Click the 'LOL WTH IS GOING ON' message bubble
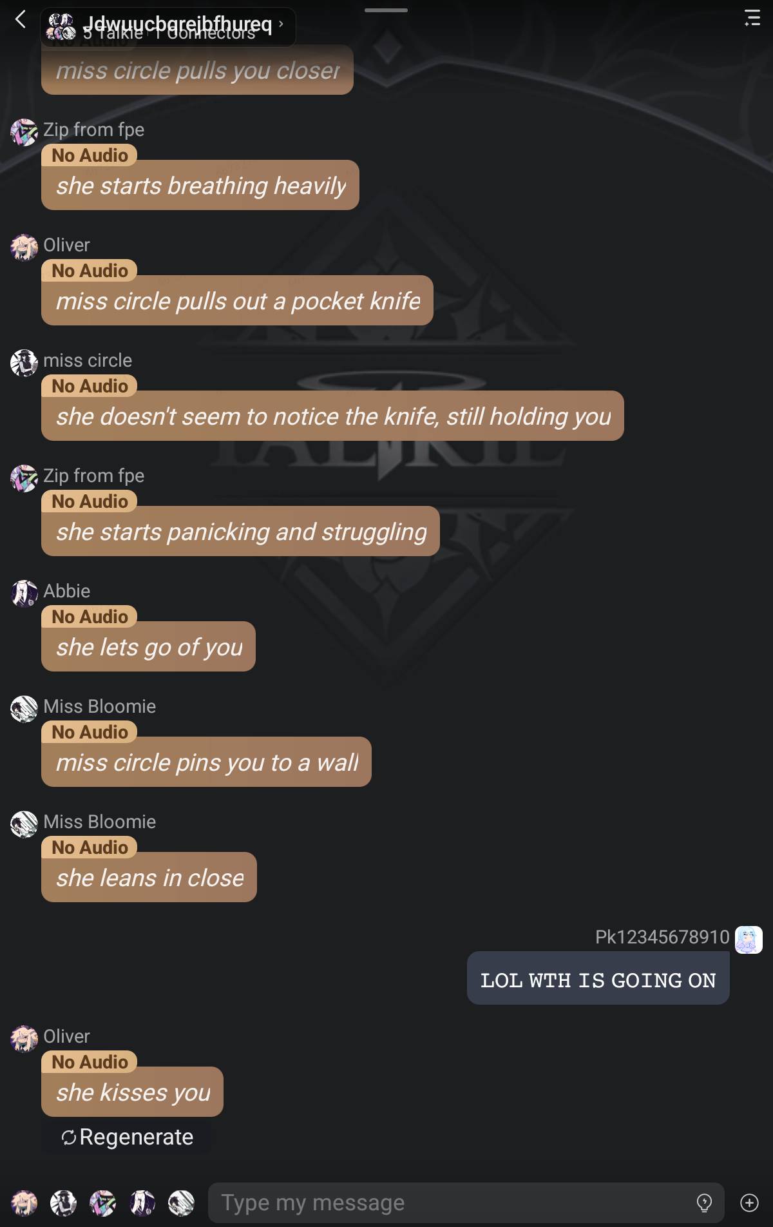 pyautogui.click(x=598, y=978)
